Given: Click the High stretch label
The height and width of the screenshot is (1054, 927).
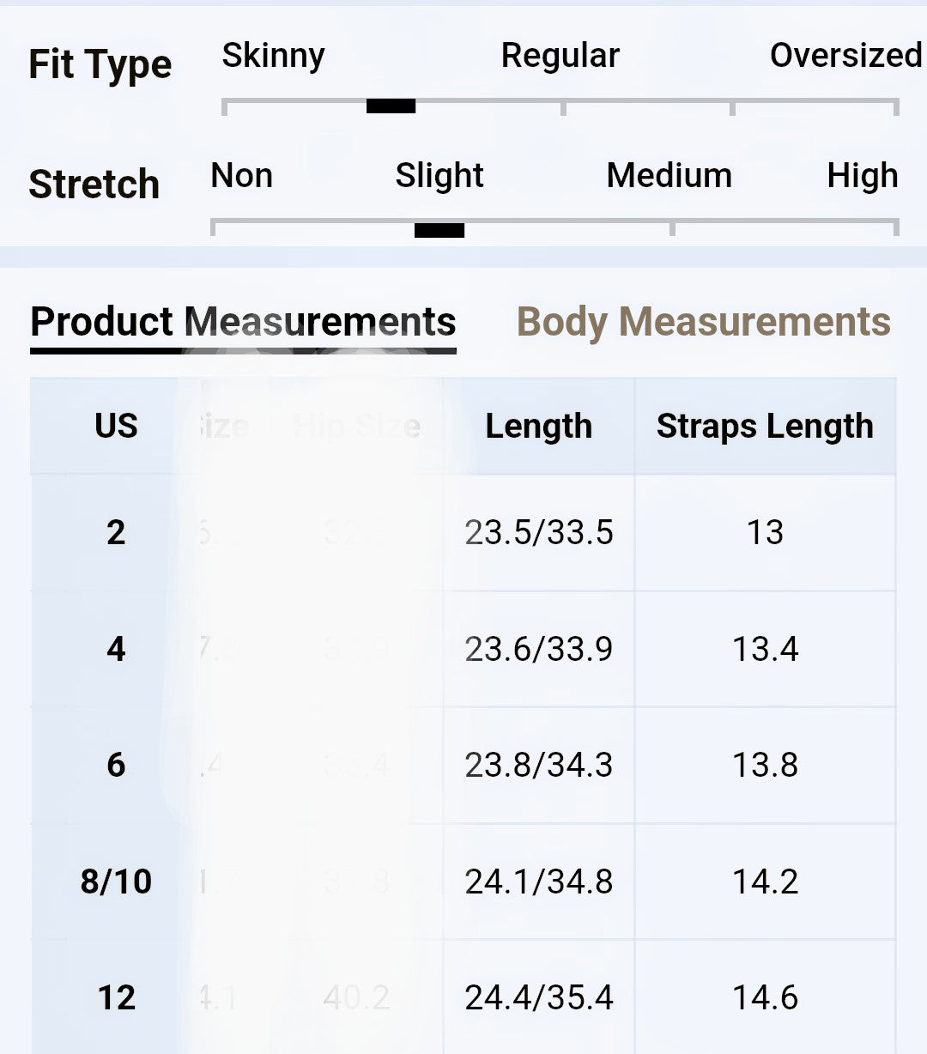Looking at the screenshot, I should 862,176.
